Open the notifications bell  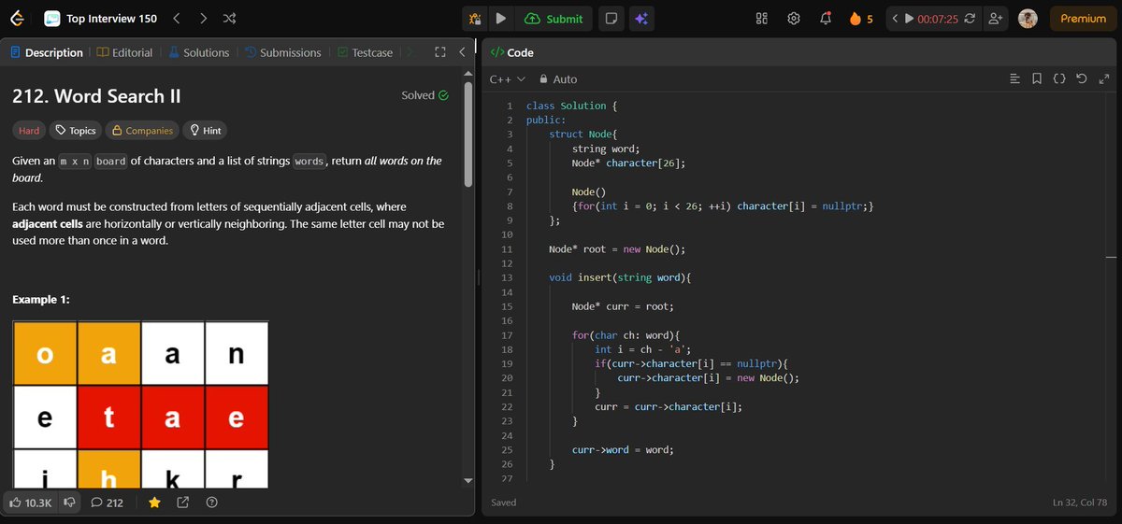(826, 19)
